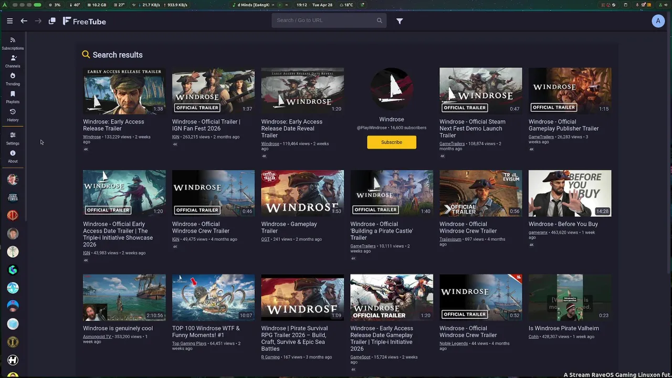Open the gameranx channel link

(x=538, y=232)
